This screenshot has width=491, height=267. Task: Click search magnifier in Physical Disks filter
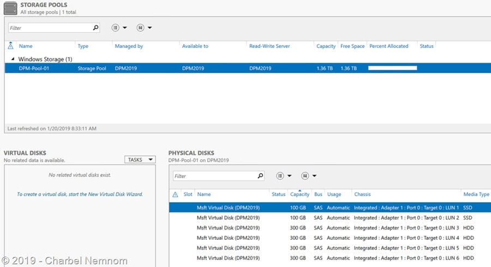click(x=260, y=175)
